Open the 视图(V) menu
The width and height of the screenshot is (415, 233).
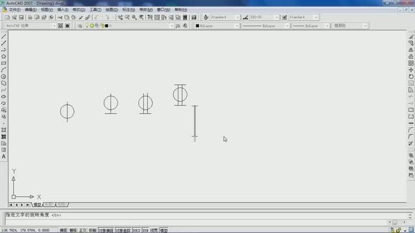(x=47, y=10)
